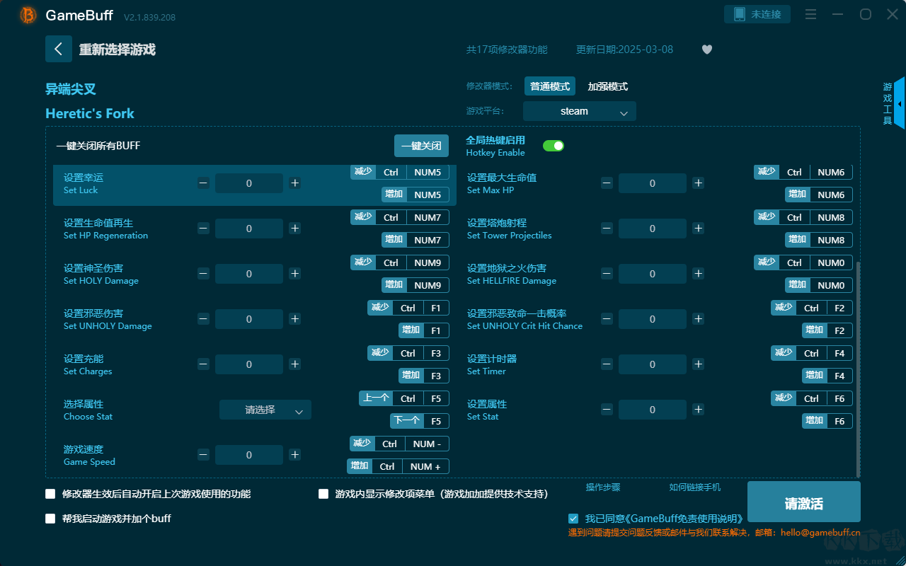Open 如何链接手机 phone link help

[x=695, y=487]
